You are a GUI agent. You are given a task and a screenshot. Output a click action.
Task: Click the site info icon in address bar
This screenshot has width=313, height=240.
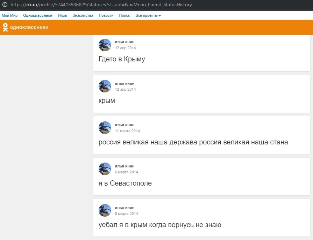[x=5, y=5]
